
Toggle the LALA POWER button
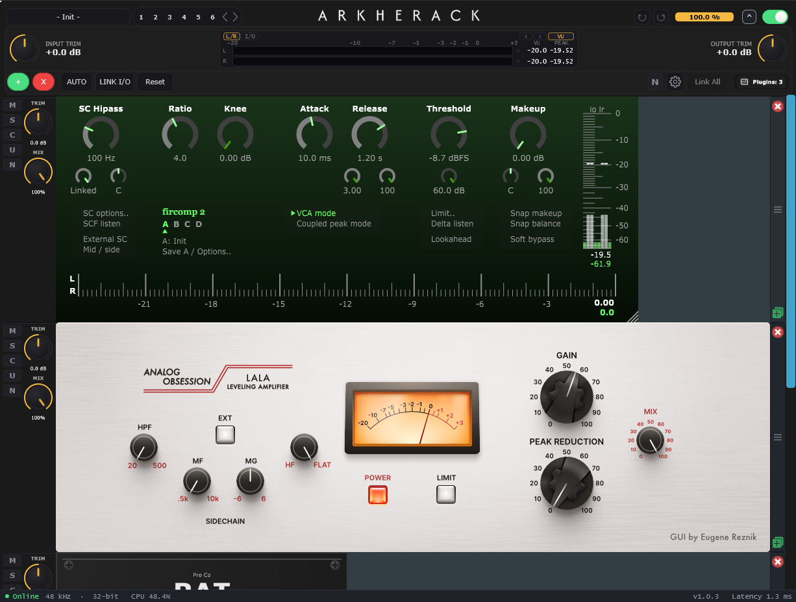(378, 495)
